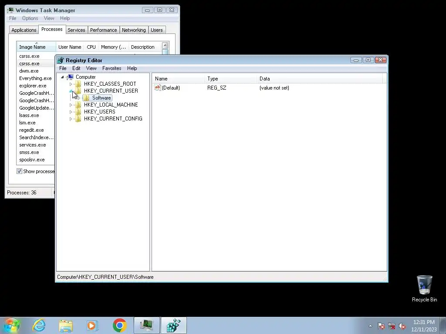Show hidden tray icons arrow

(x=370, y=326)
